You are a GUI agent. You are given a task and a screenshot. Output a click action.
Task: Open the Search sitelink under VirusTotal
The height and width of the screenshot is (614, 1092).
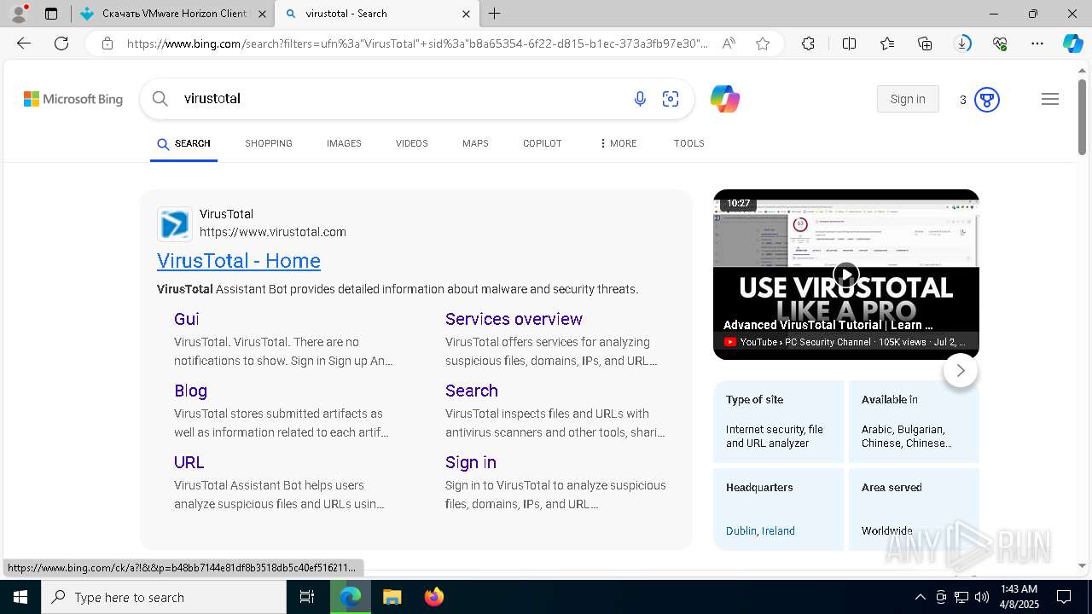pyautogui.click(x=472, y=391)
